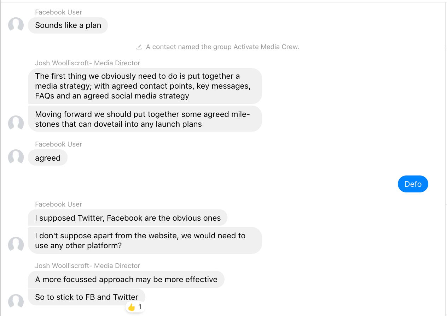Click 'I supposed Twitter, Facebook' message bubble

point(128,218)
